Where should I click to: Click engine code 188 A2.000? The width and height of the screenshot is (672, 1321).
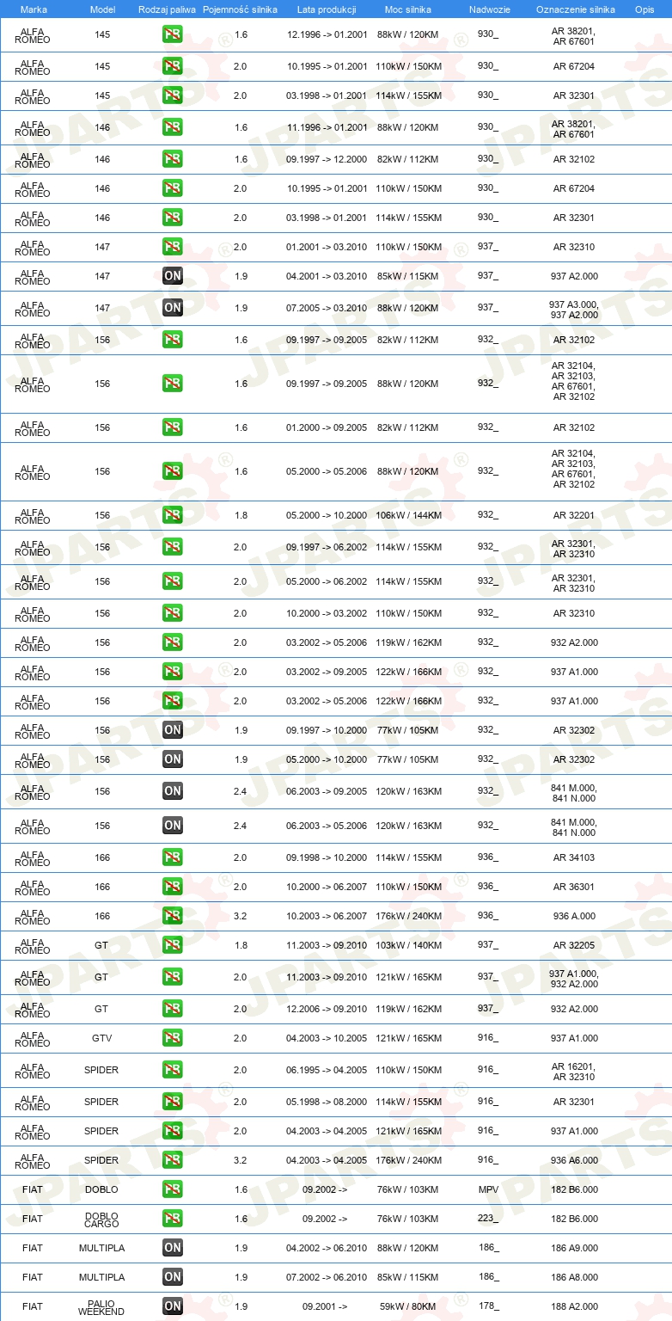point(573,1306)
